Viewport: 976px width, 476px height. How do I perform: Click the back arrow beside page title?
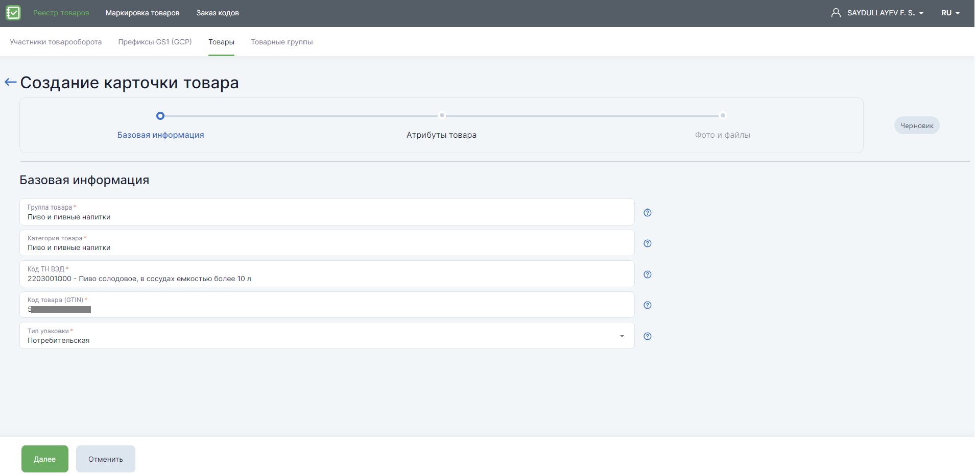(x=11, y=82)
